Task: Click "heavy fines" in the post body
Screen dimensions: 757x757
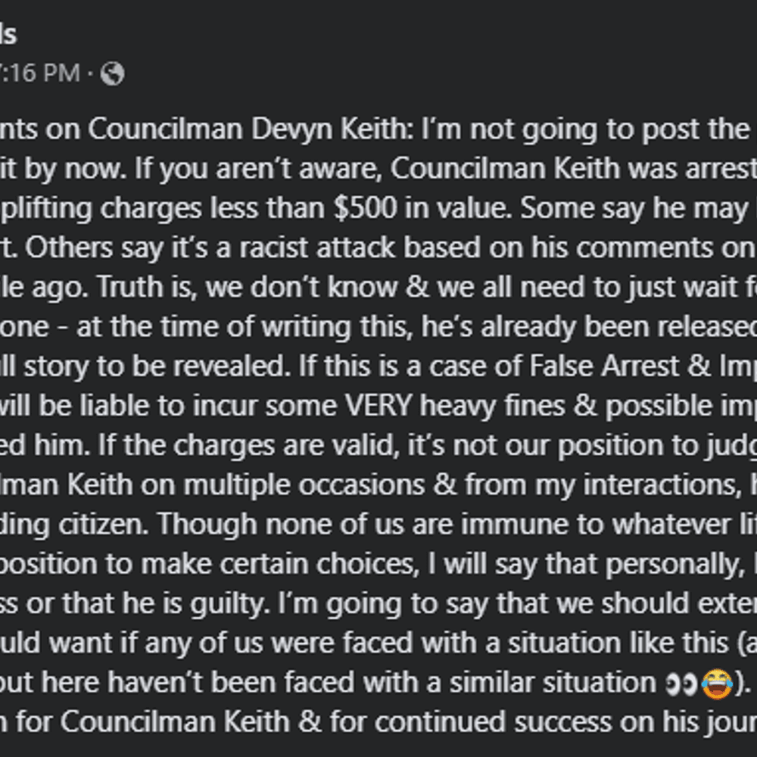Action: pos(493,406)
